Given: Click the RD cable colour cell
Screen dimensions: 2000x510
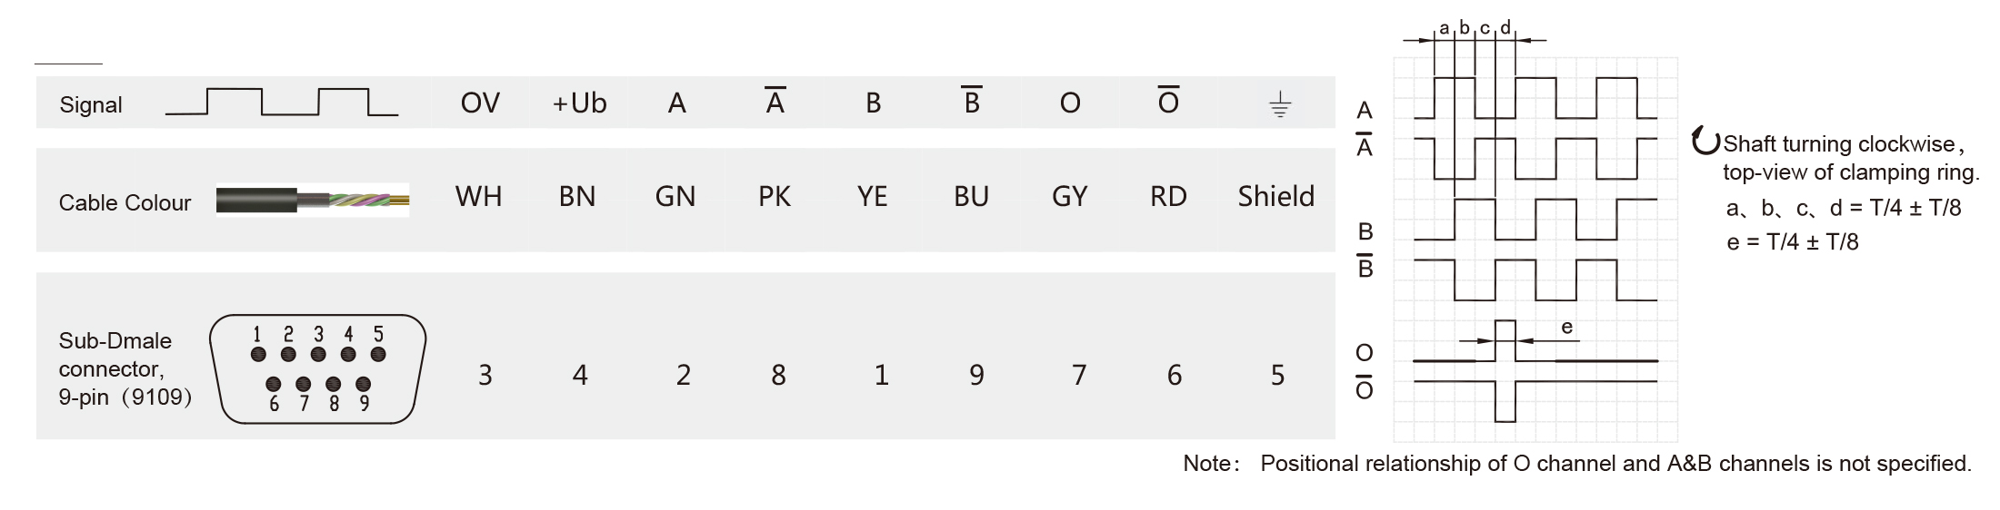Looking at the screenshot, I should [x=1168, y=197].
